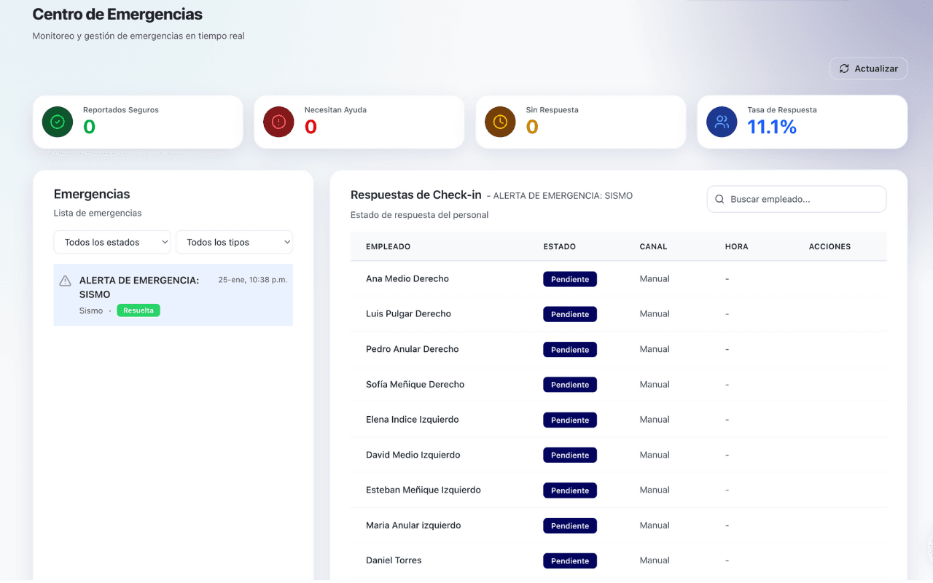Click the blue users Tasa de Respuesta icon
The width and height of the screenshot is (933, 583).
tap(722, 122)
